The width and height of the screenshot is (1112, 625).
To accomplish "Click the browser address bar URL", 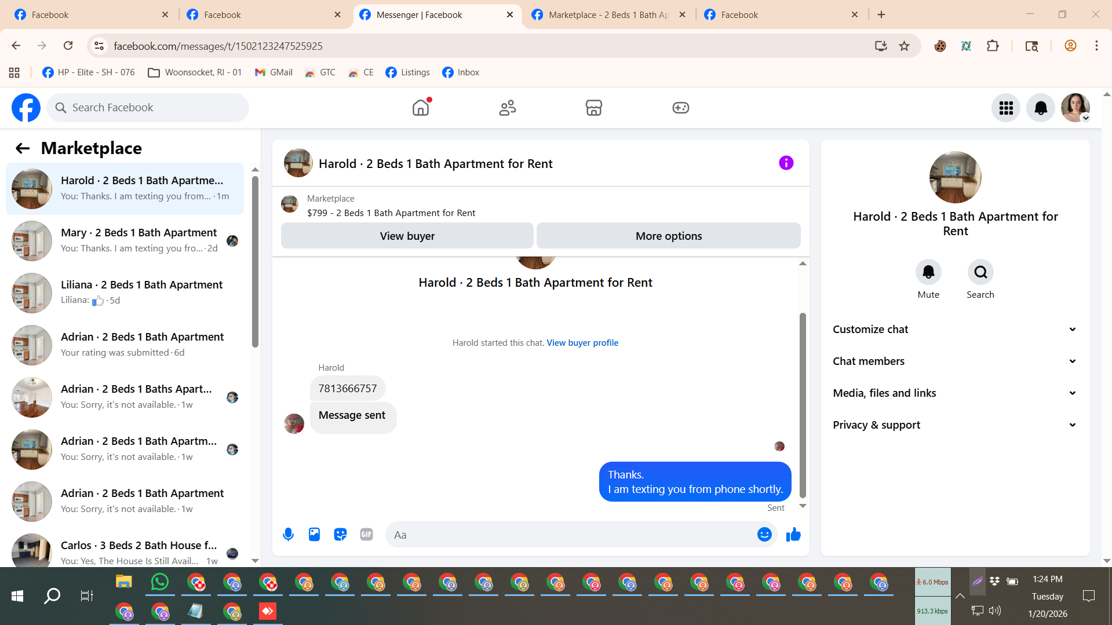I will click(x=218, y=46).
